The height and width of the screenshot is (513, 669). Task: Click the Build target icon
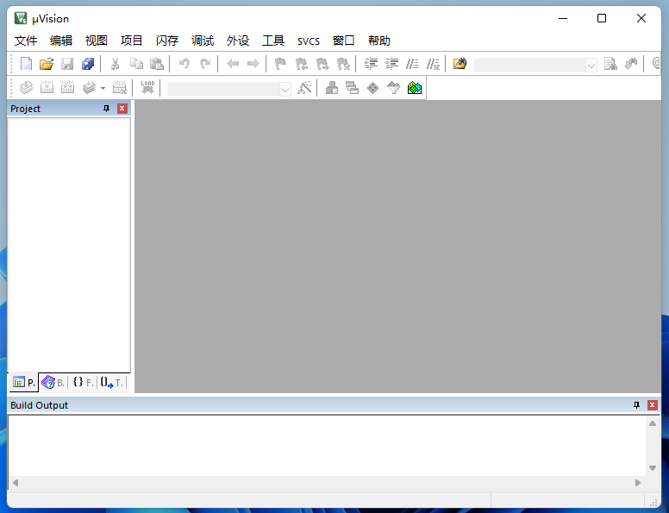pos(47,88)
